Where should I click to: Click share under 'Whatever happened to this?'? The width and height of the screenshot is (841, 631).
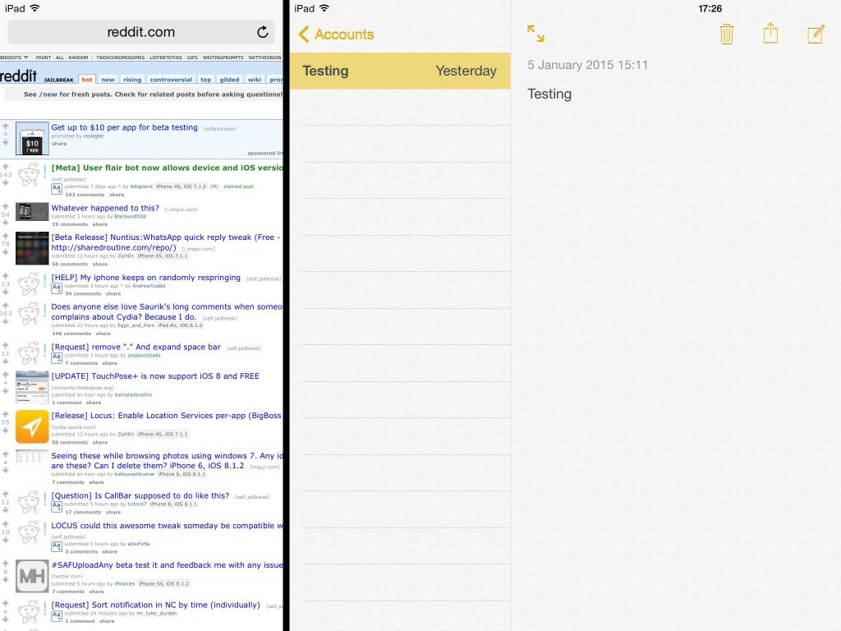coord(99,224)
